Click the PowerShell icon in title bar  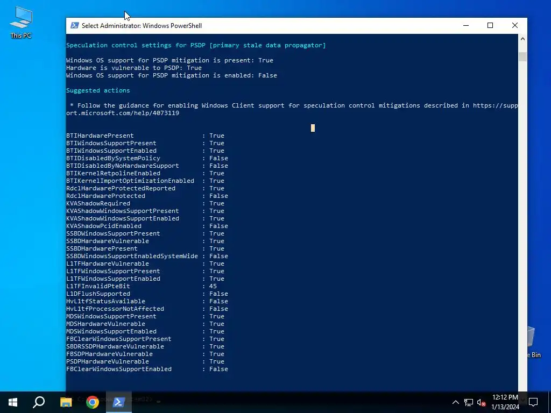click(x=74, y=26)
